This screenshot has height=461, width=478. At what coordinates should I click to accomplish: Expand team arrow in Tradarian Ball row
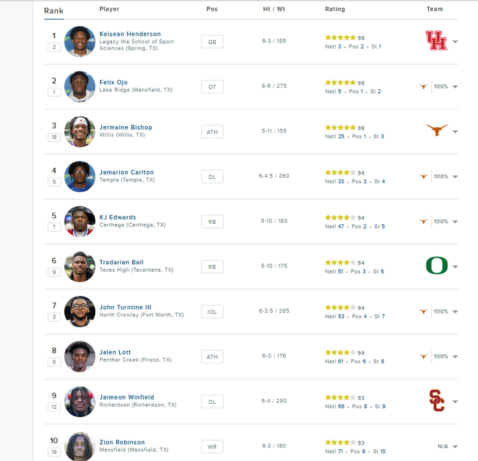click(455, 267)
